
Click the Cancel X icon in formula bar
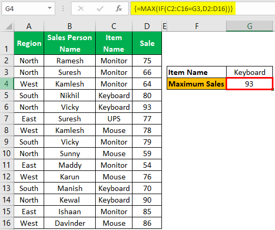(81, 8)
